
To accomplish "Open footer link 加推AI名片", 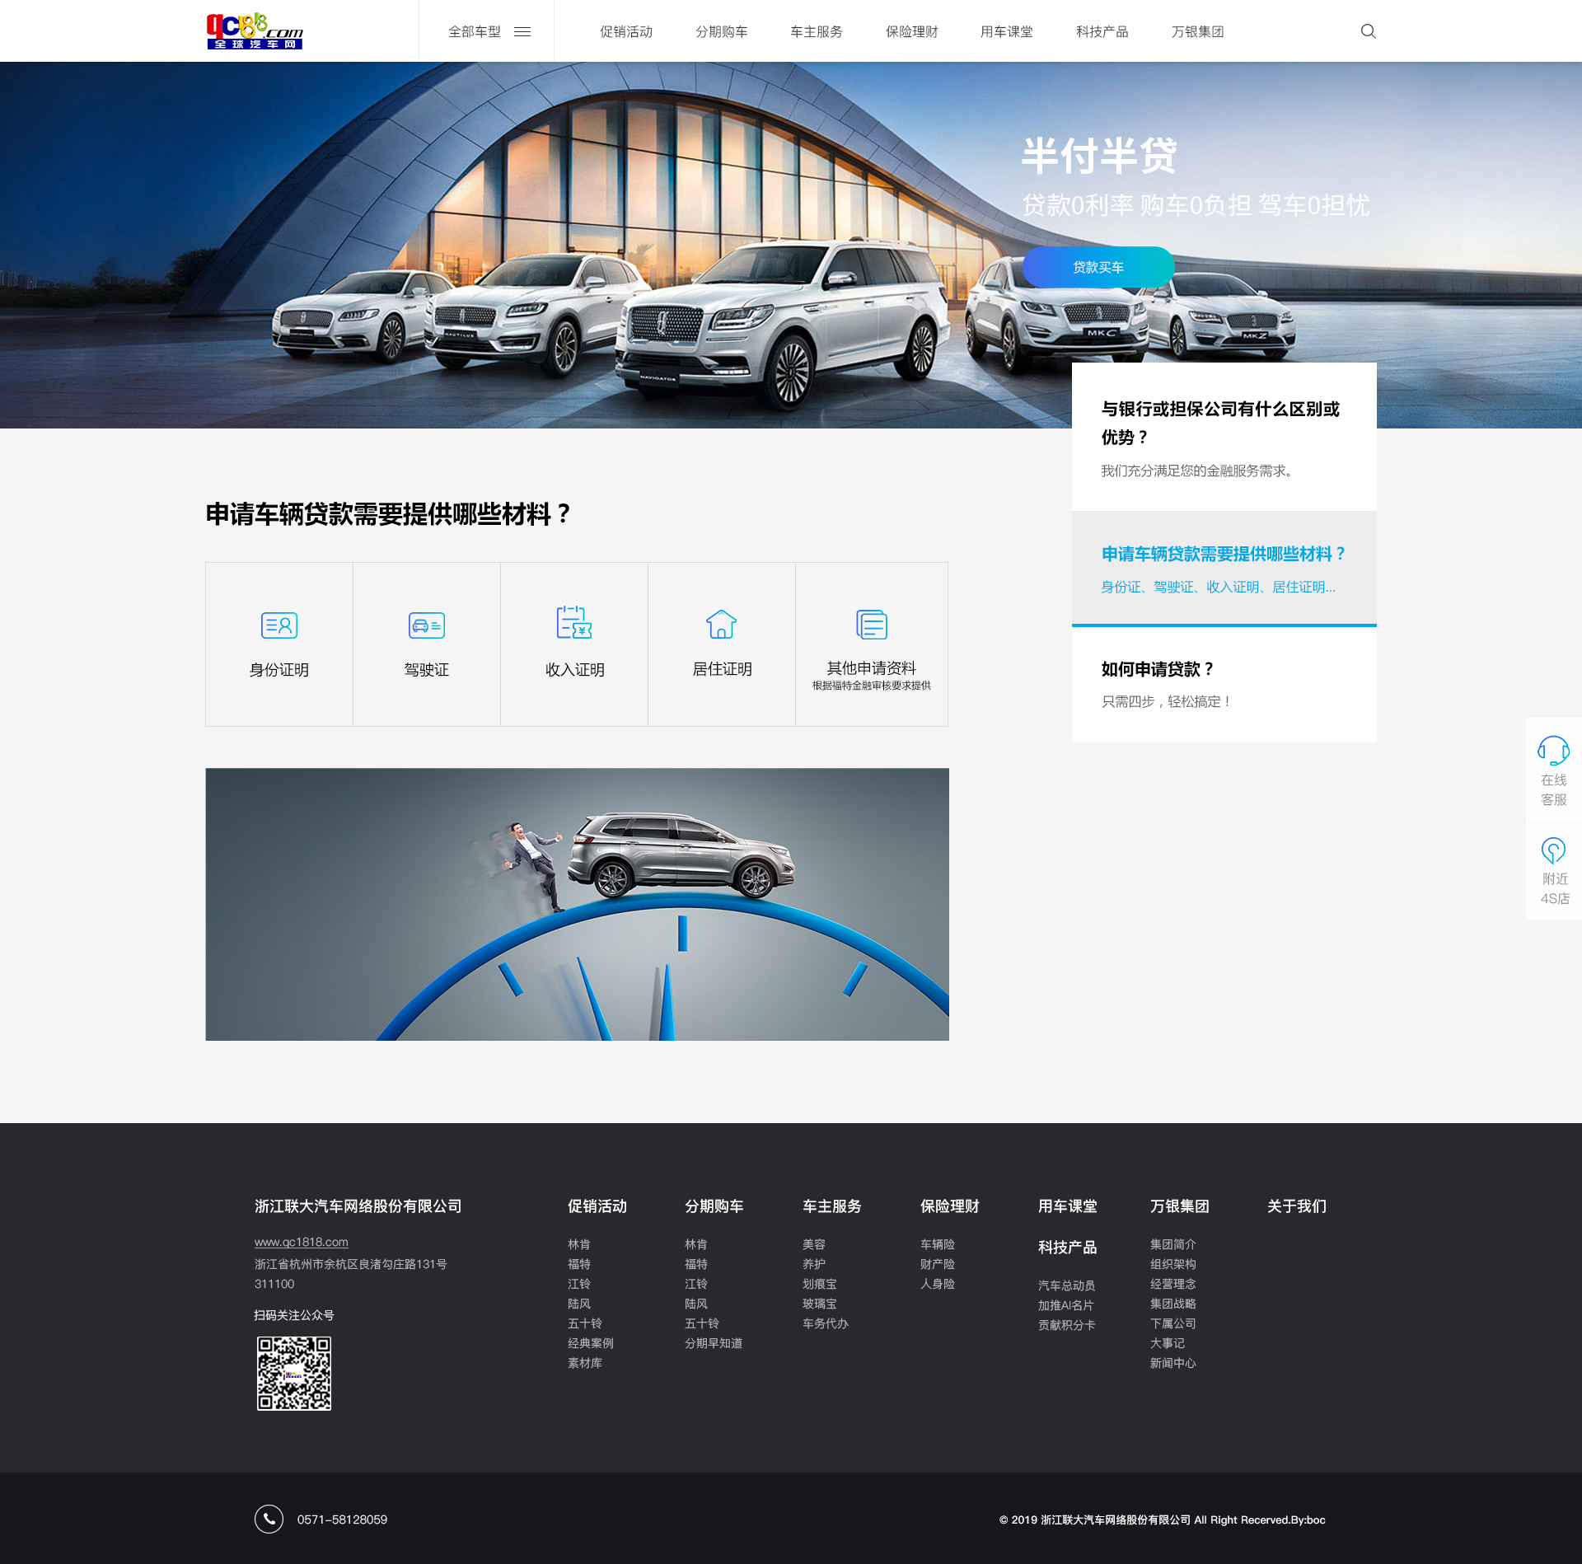I will coord(1066,1305).
